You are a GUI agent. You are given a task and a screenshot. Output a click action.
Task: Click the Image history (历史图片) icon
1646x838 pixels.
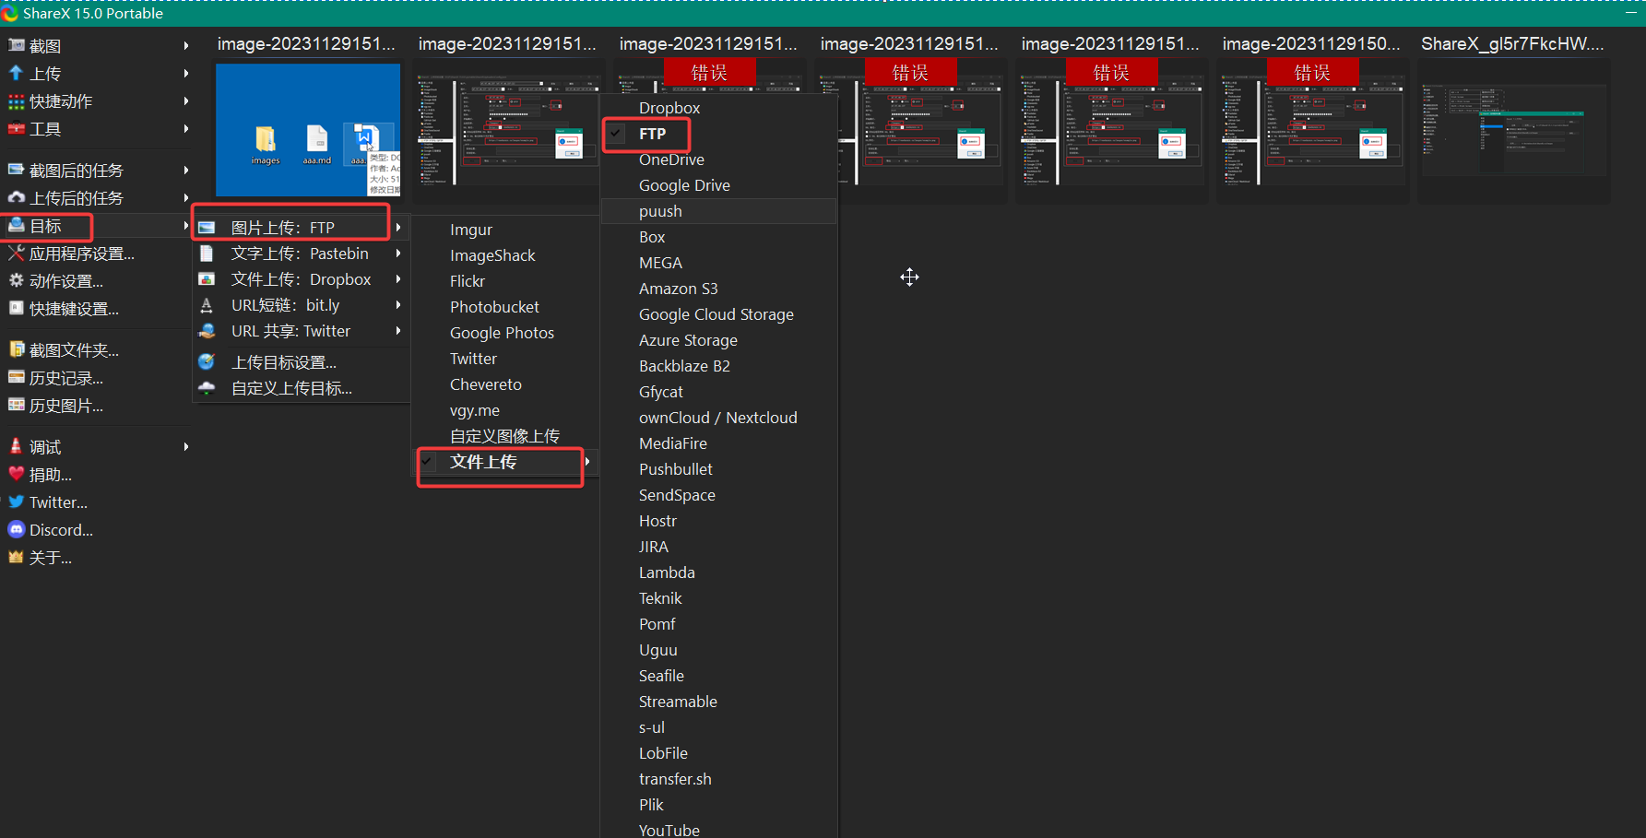point(16,405)
